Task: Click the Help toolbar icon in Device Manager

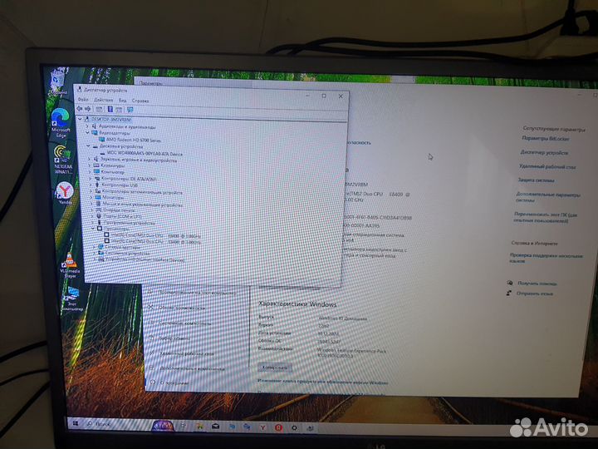Action: [110, 110]
